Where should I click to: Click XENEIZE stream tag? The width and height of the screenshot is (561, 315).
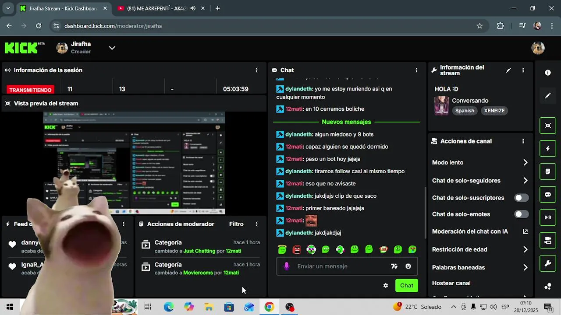494,111
